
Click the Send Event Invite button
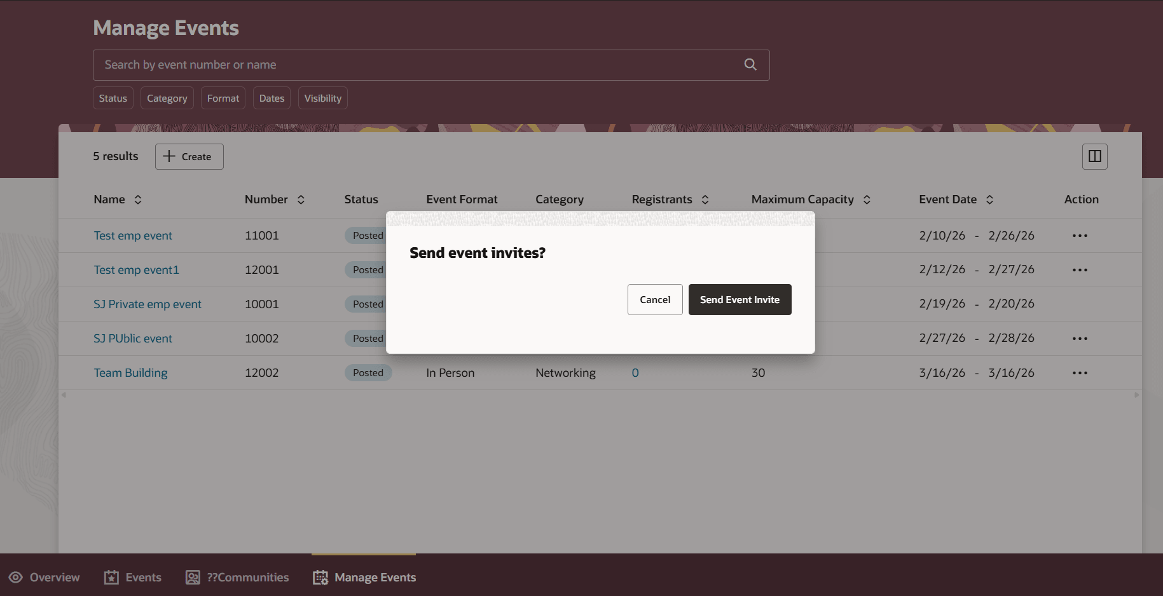tap(740, 299)
